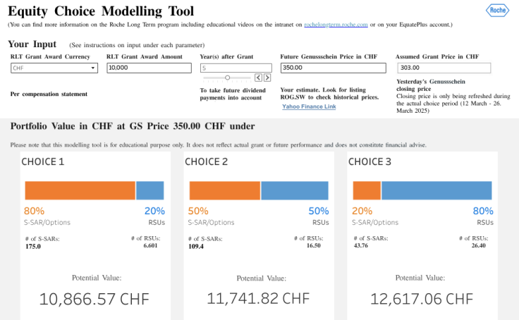
Task: Click Choice 3 blue RSU bar segment
Action: [436, 190]
